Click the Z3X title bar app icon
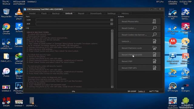This screenshot has width=194, height=109. (25, 9)
